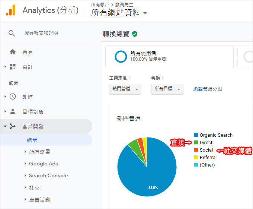Expand the 廣告活動 submenu arrow
Image resolution: width=253 pixels, height=209 pixels.
coord(25,199)
